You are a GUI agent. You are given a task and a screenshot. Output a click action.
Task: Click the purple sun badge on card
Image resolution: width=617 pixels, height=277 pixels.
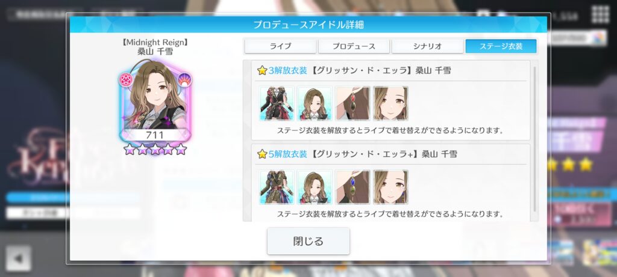pyautogui.click(x=185, y=80)
